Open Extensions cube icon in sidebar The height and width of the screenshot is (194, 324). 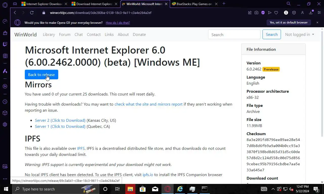(5, 113)
